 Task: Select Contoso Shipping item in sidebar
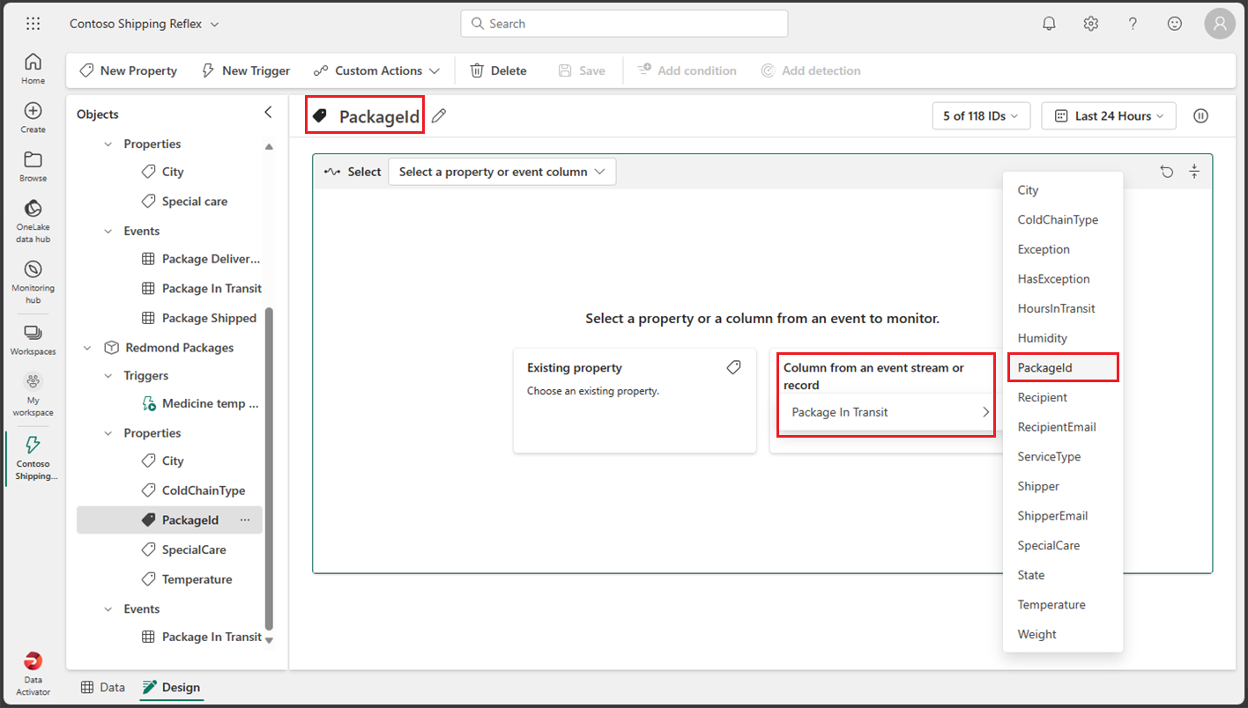(x=33, y=458)
